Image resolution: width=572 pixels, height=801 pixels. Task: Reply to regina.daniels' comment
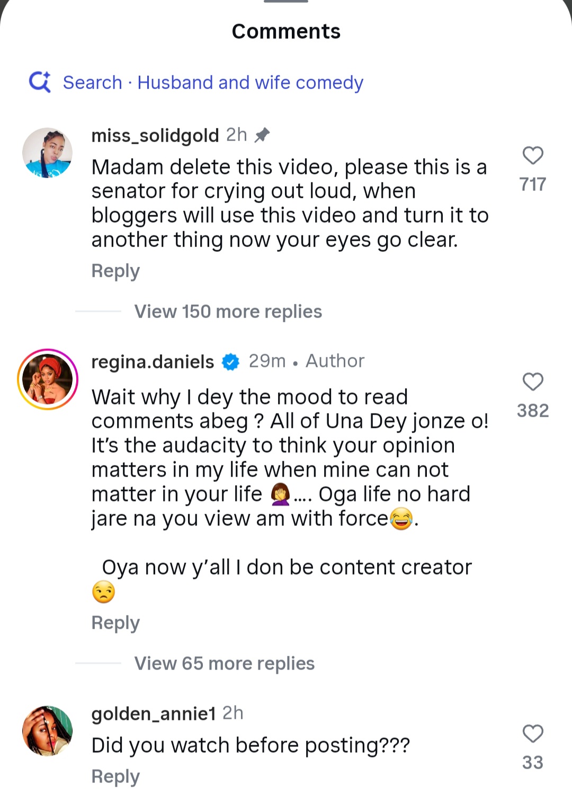[x=115, y=623]
